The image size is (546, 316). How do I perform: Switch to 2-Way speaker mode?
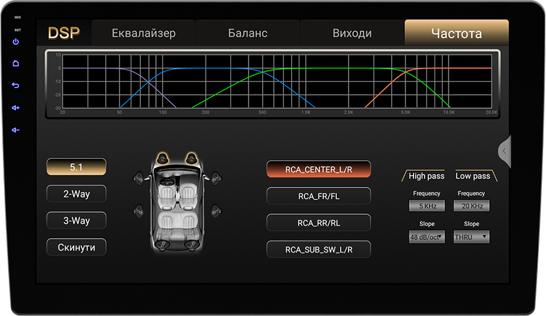(77, 194)
